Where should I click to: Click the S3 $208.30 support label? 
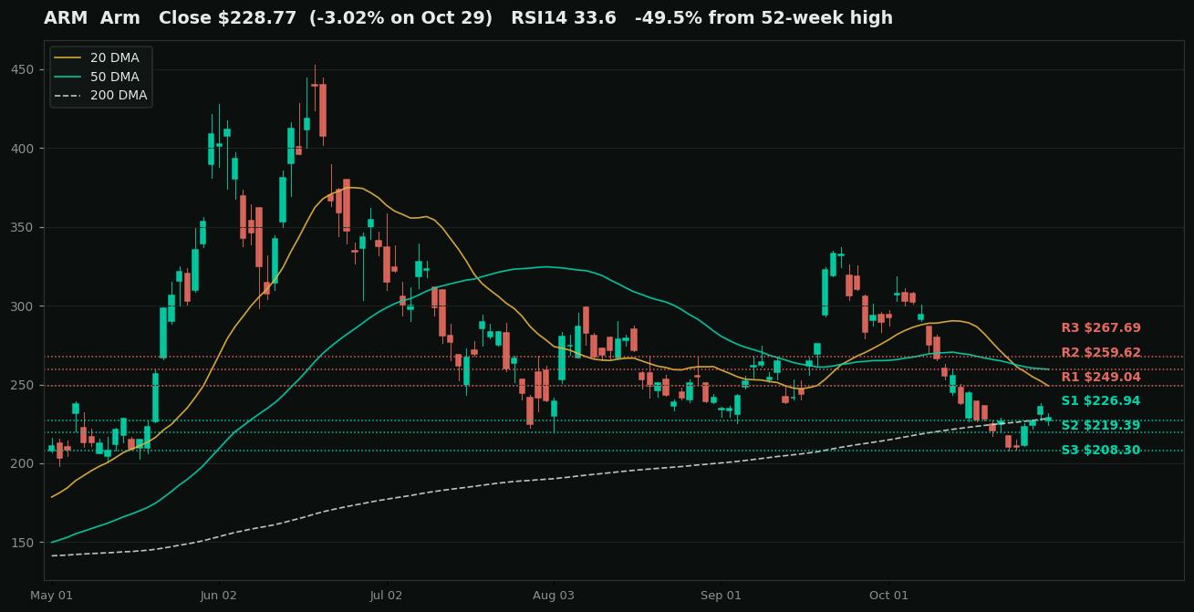point(1101,451)
